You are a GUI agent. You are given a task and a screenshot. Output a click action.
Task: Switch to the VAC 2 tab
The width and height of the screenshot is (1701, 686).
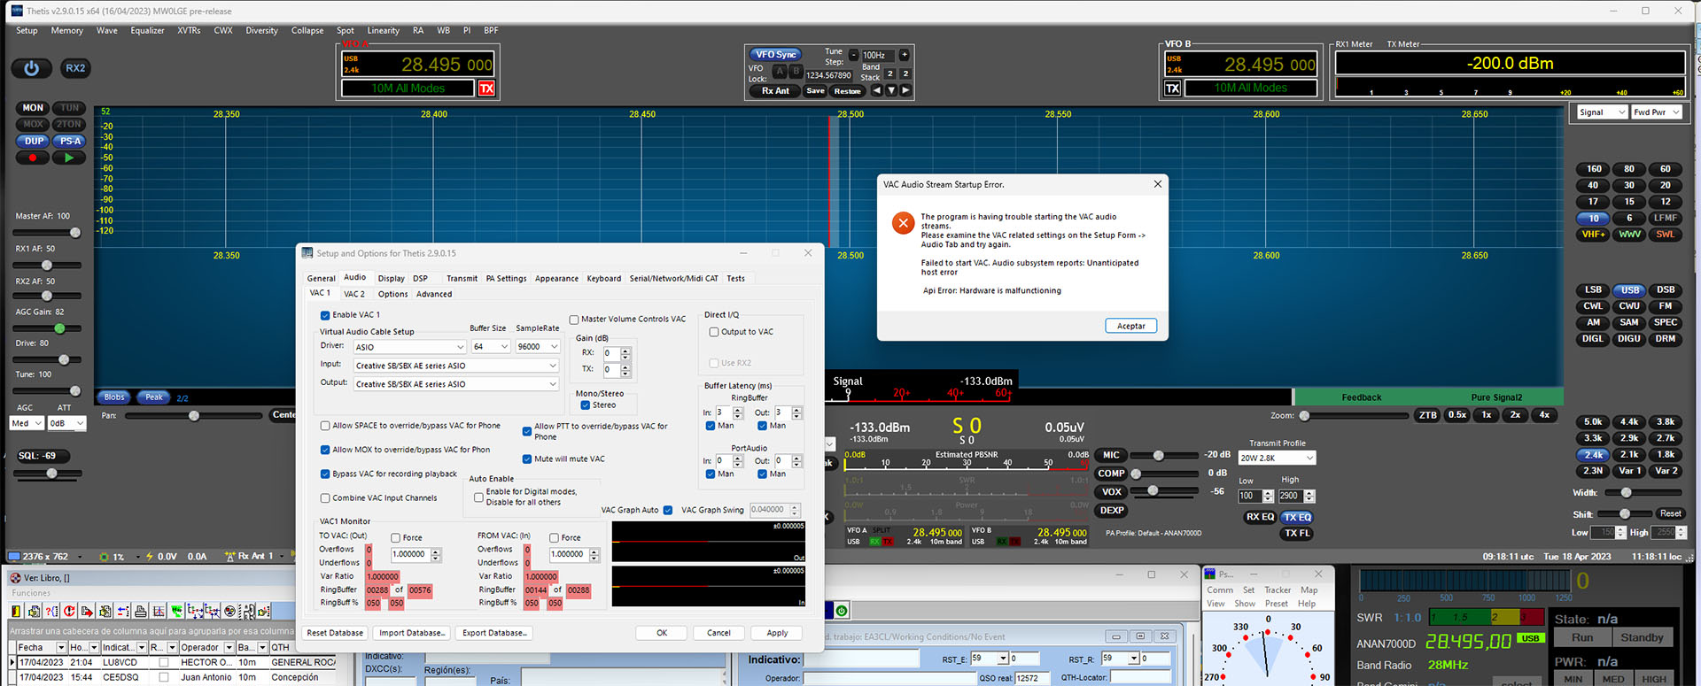354,294
